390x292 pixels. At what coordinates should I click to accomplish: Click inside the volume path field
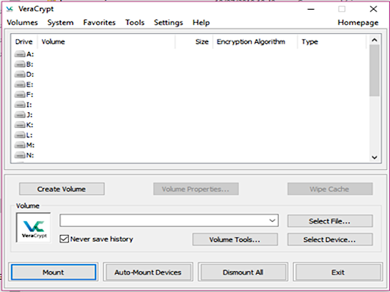[162, 221]
